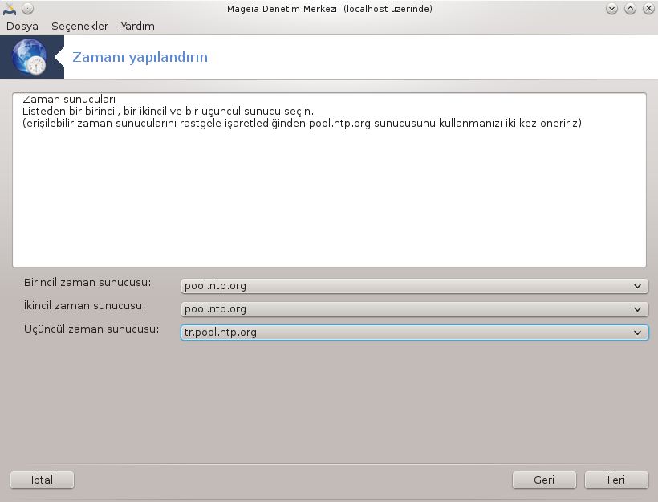Open the Yardım menu

pyautogui.click(x=138, y=26)
